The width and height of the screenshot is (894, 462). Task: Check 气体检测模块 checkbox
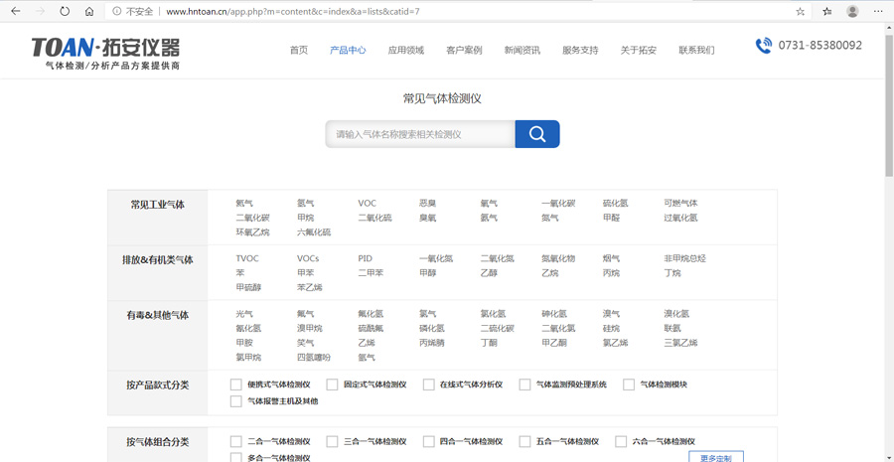[x=629, y=385]
